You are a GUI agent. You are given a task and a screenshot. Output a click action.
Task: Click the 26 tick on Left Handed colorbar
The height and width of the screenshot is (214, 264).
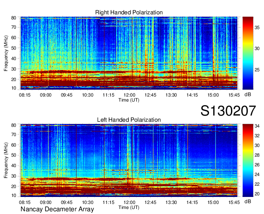coord(257,165)
